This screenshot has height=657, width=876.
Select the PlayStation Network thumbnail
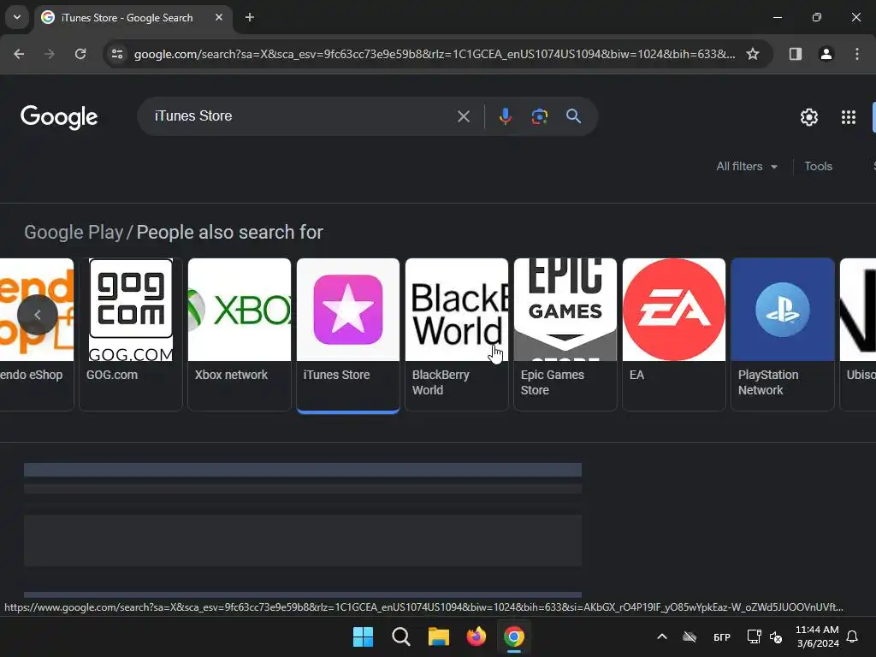click(x=782, y=310)
